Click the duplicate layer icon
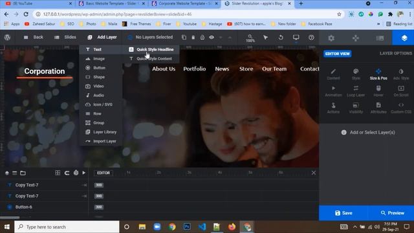414x233 pixels. 184,38
